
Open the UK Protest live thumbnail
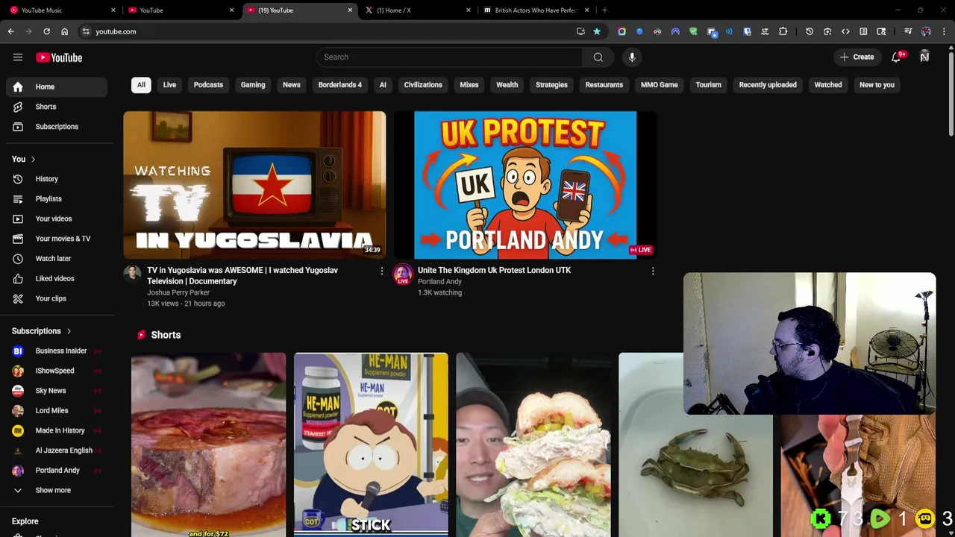(525, 185)
